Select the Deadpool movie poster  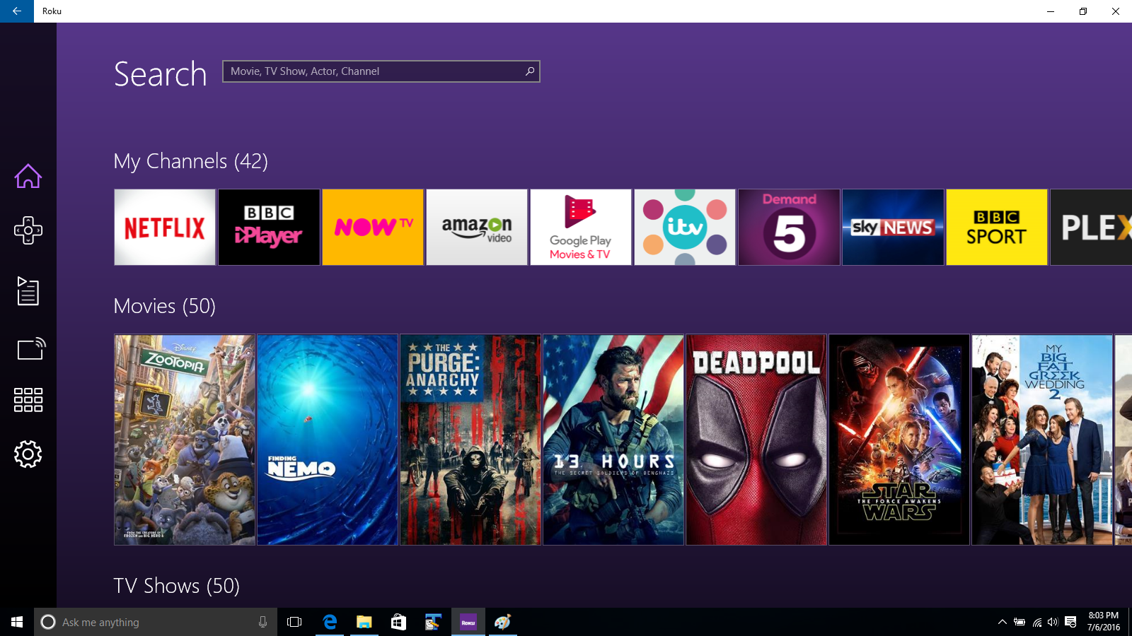pos(756,440)
